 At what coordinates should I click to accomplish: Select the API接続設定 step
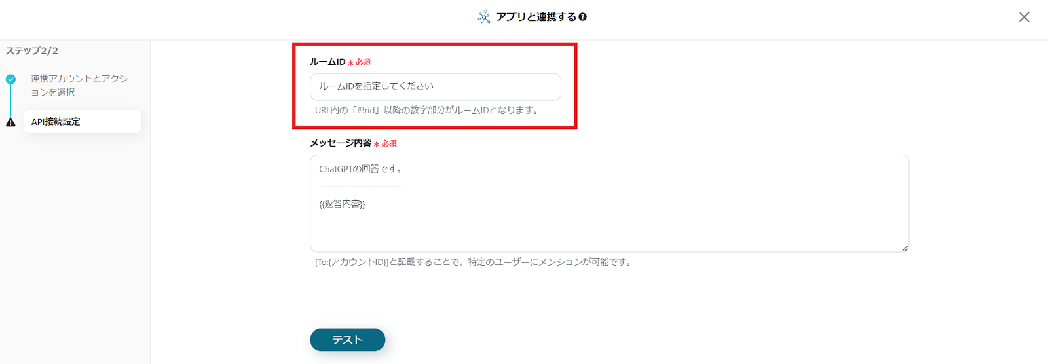tap(83, 122)
